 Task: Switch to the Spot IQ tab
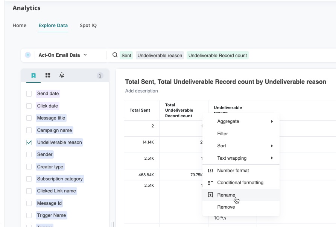(x=88, y=26)
